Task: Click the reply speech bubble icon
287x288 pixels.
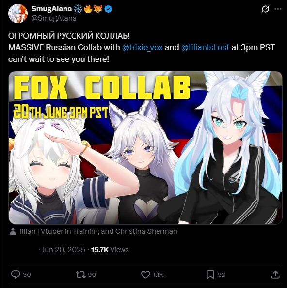Action: tap(16, 274)
